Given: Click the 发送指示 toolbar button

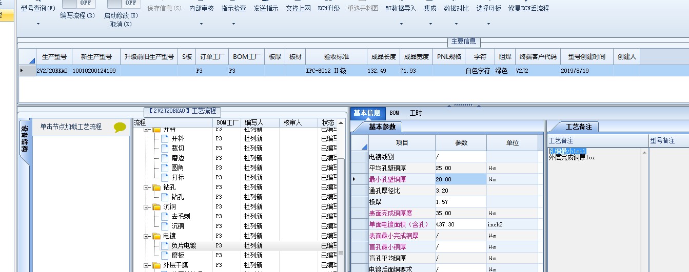Looking at the screenshot, I should tap(266, 8).
